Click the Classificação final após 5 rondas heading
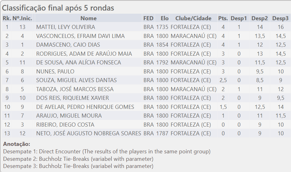The image size is (291, 172). pos(58,8)
